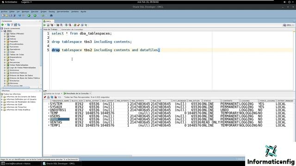Click the 'READ ONLY' status cell
This screenshot has height=166, width=296.
[211, 122]
